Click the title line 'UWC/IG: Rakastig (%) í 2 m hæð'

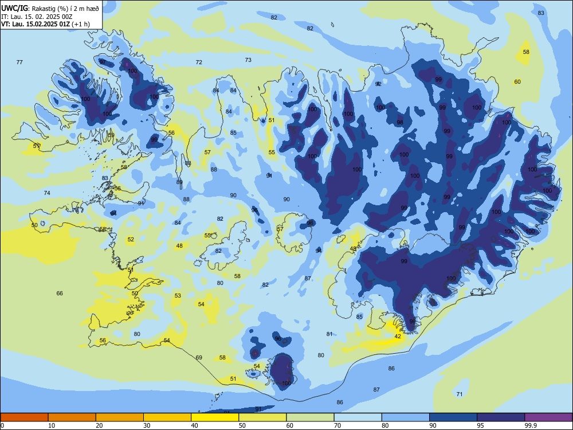[50, 8]
